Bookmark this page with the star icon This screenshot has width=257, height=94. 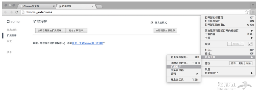(247, 12)
